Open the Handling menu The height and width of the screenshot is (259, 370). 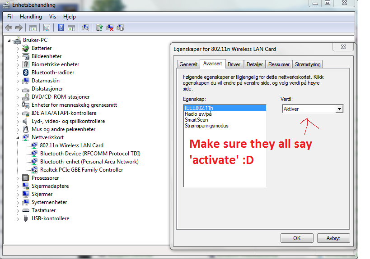[31, 17]
